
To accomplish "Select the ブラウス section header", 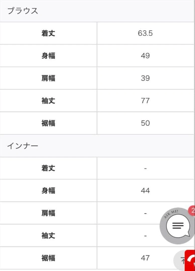I will click(x=23, y=11).
